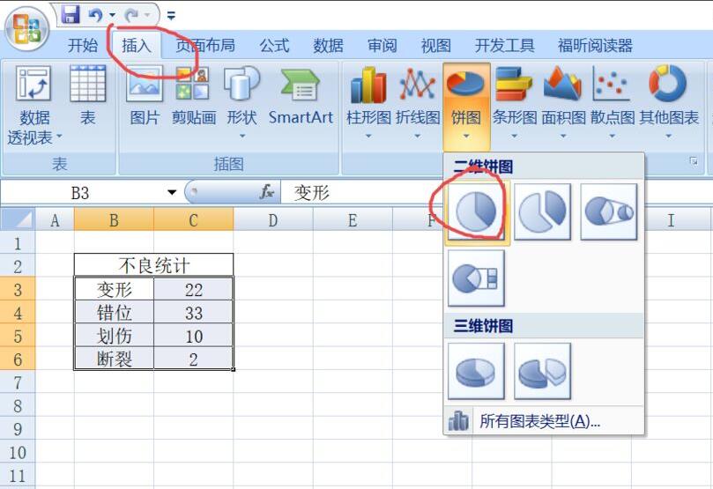This screenshot has height=489, width=713.
Task: Select row 7 header
Action: [18, 382]
